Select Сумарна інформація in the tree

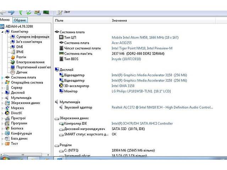click(x=33, y=37)
